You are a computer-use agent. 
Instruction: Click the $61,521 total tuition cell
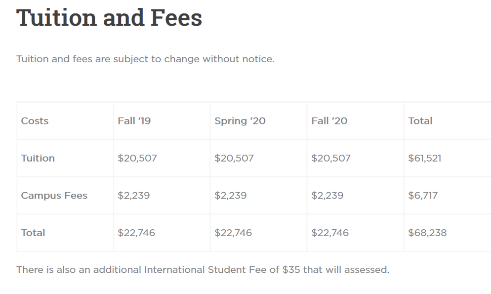(x=425, y=158)
